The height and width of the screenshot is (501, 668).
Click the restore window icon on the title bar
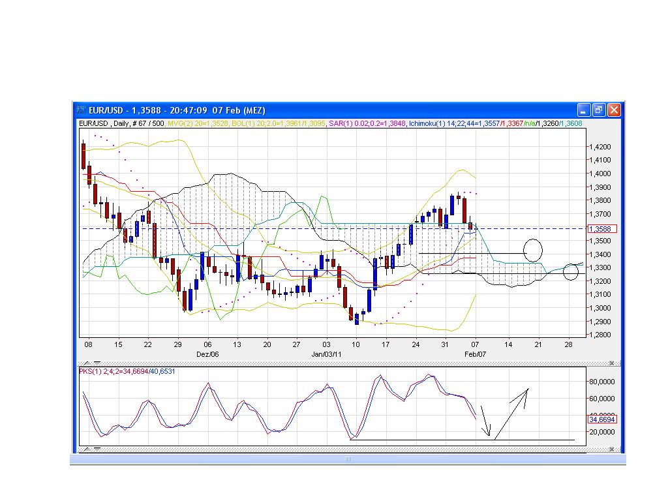(x=598, y=110)
